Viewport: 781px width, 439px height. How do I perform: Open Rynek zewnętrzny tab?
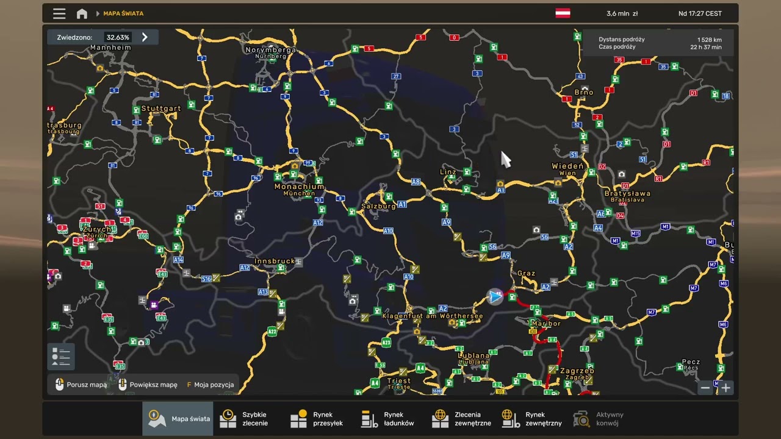533,419
